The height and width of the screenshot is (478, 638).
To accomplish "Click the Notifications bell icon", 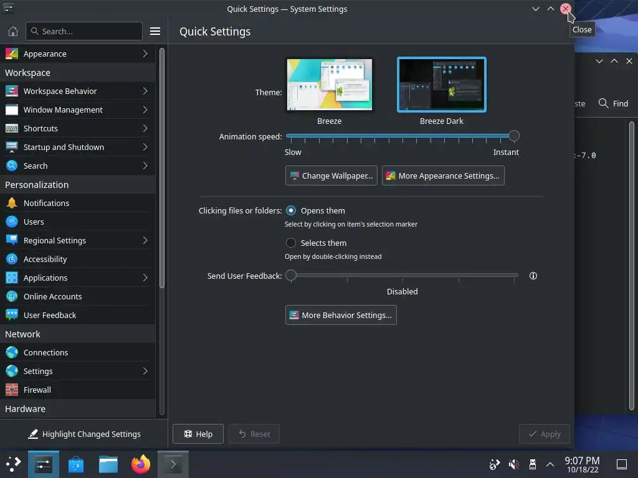I will [x=11, y=203].
